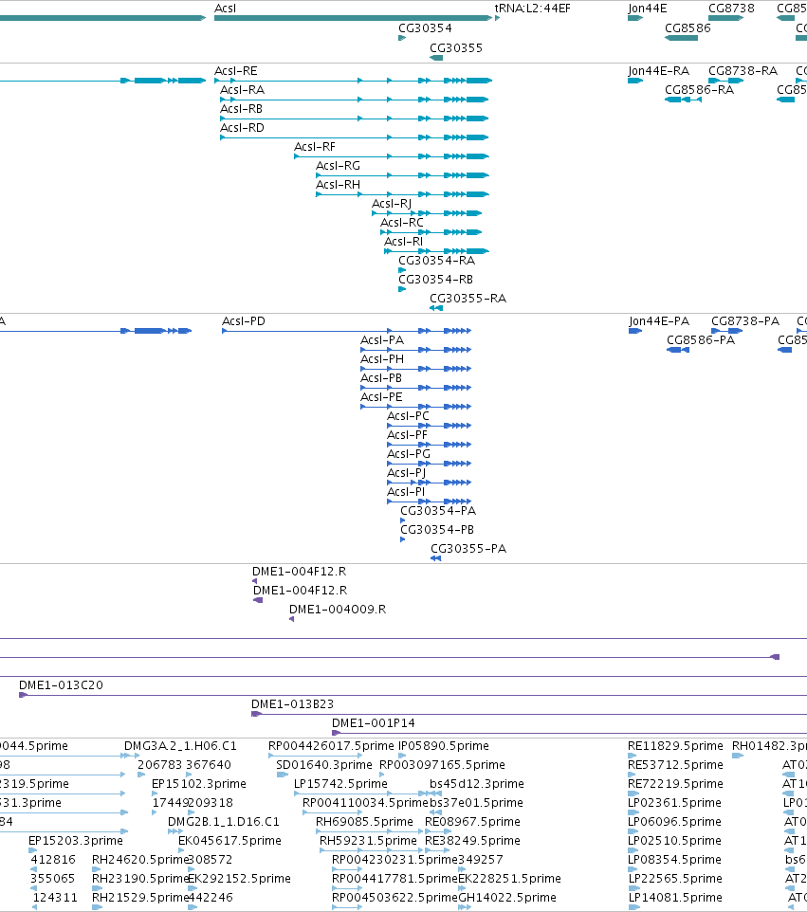Click the DMG2B.1_1.D16.C1 EST label
This screenshot has width=807, height=912.
(x=224, y=822)
